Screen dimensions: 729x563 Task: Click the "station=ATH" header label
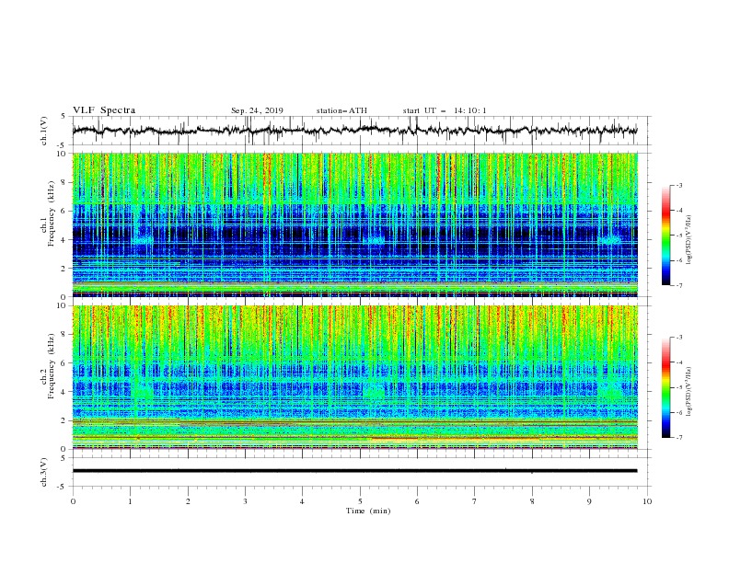coord(341,110)
